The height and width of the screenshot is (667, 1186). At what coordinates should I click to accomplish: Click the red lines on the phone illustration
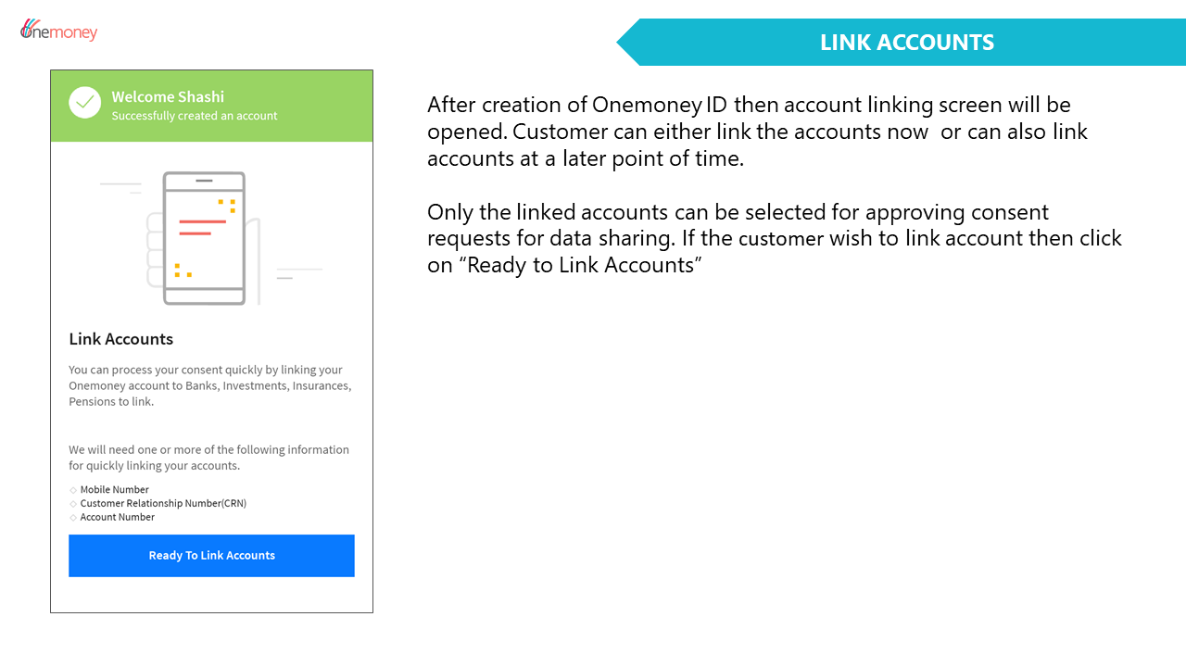[x=202, y=227]
